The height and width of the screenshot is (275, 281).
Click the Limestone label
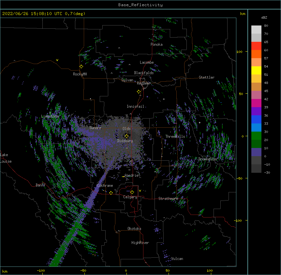tap(50, 116)
